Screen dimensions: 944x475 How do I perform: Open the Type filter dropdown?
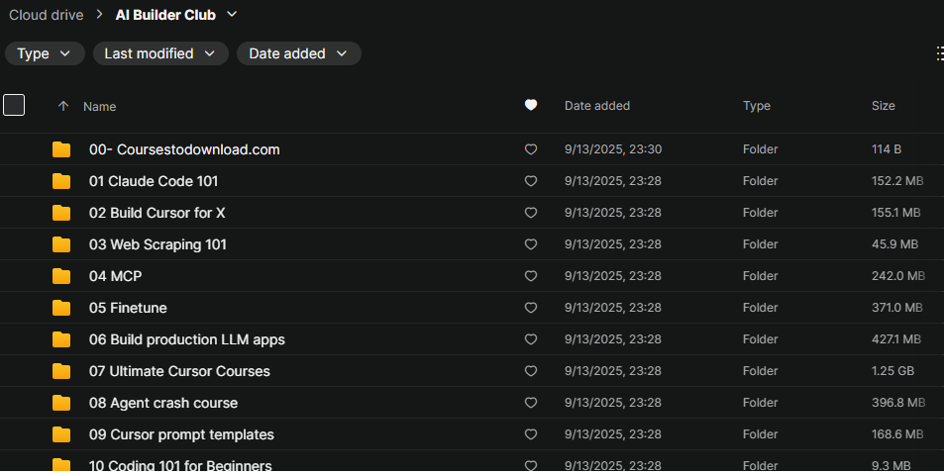click(x=45, y=53)
